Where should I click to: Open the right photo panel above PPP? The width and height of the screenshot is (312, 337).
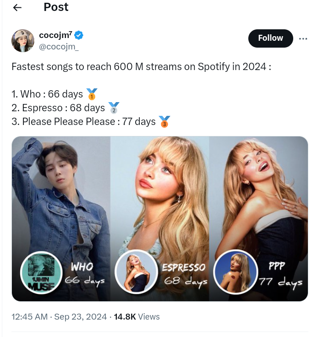point(258,192)
